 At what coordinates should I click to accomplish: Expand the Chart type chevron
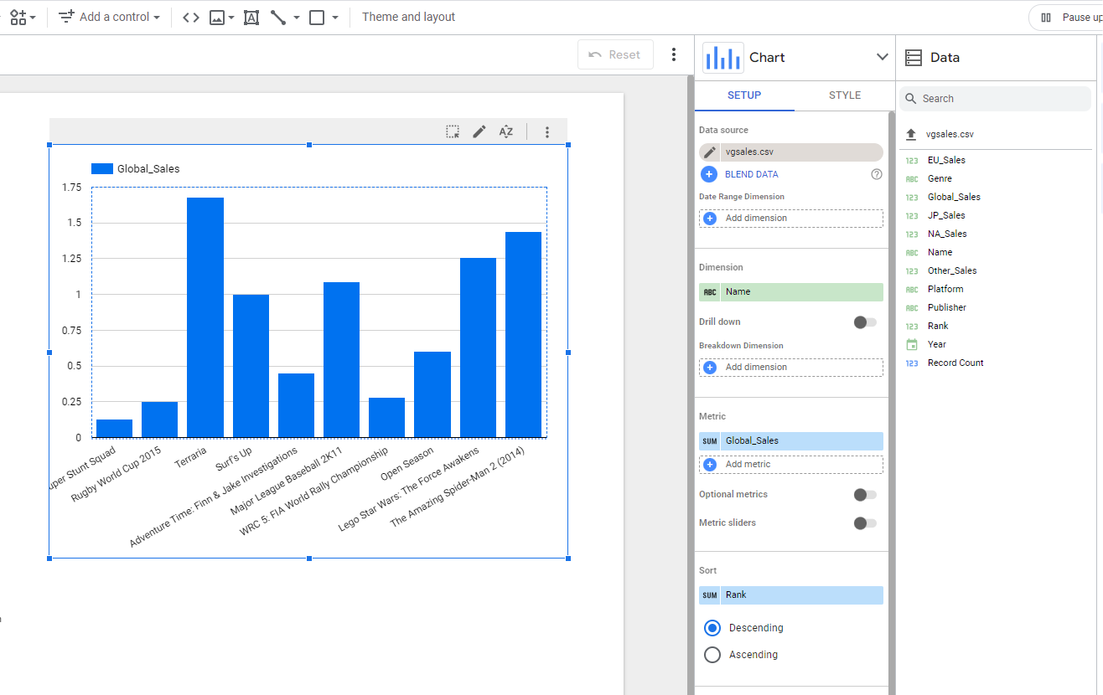tap(882, 57)
